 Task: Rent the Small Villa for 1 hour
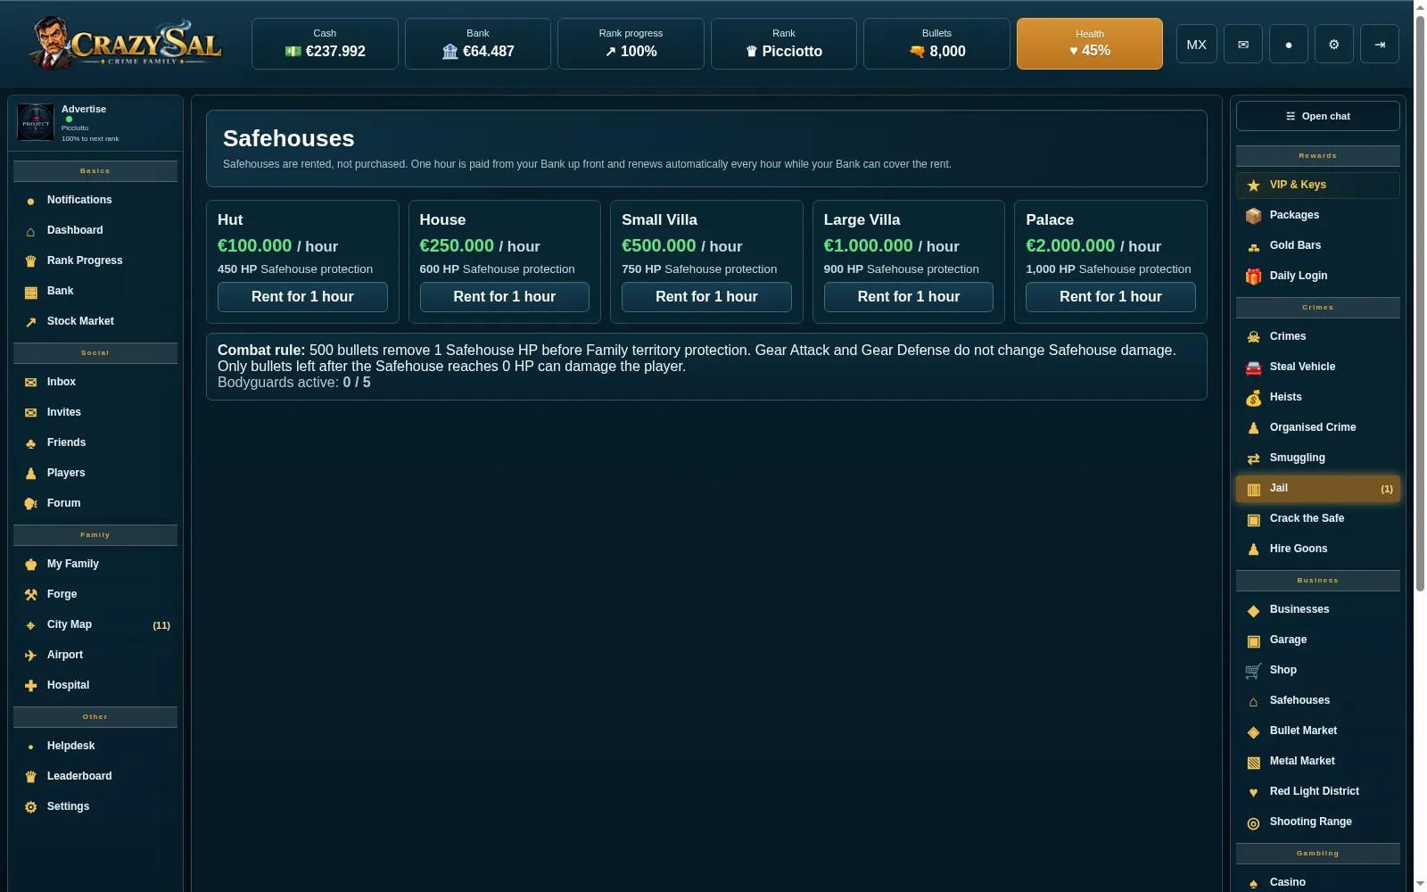(706, 297)
